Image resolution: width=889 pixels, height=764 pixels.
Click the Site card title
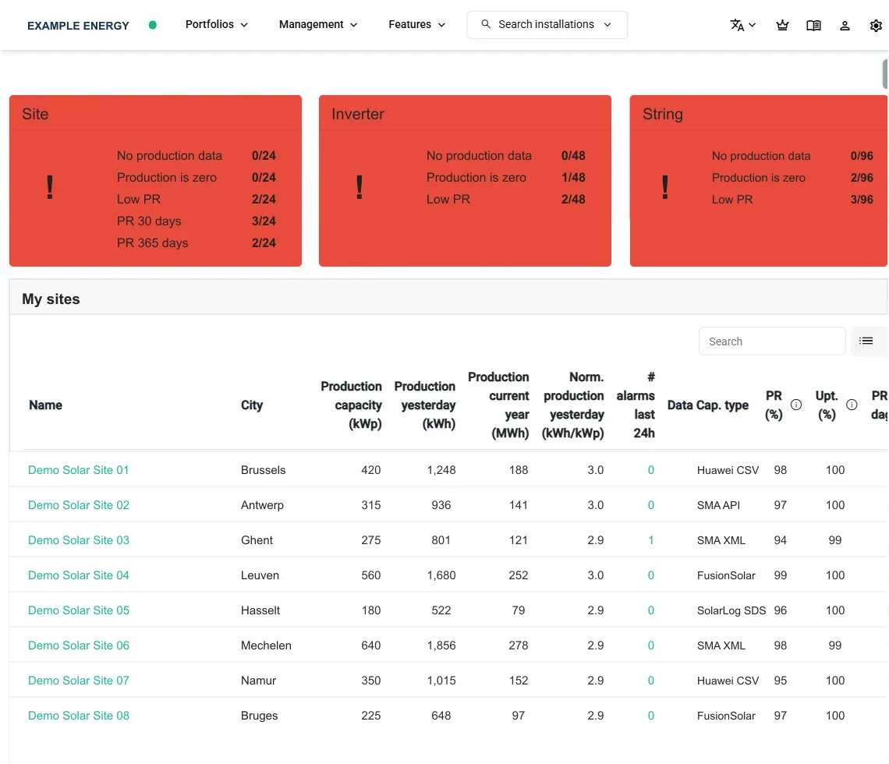pos(35,114)
